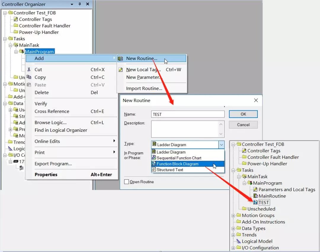Click the Cancel button in New Routine dialog
This screenshot has height=252, width=320.
tap(243, 125)
